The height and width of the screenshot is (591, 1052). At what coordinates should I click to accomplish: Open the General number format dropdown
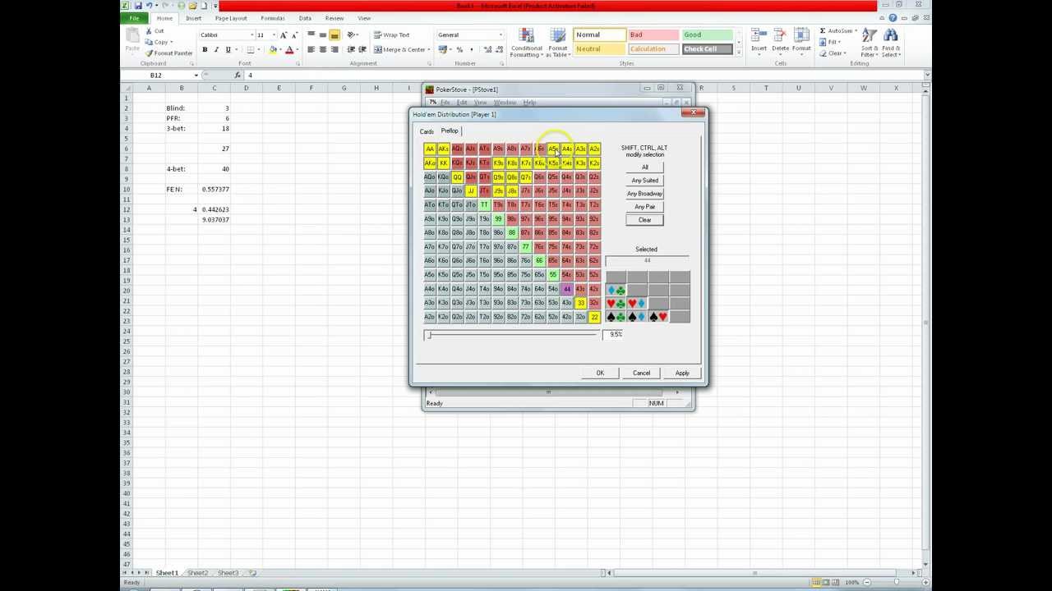click(x=501, y=35)
